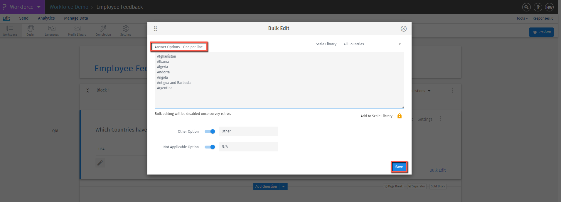
Task: Open the HW user profile avatar
Action: tap(549, 7)
